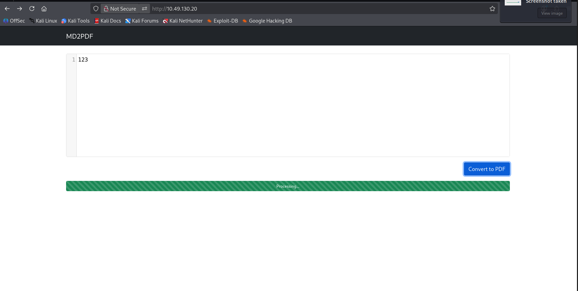Open the Kali Linux bookmark

(x=43, y=21)
